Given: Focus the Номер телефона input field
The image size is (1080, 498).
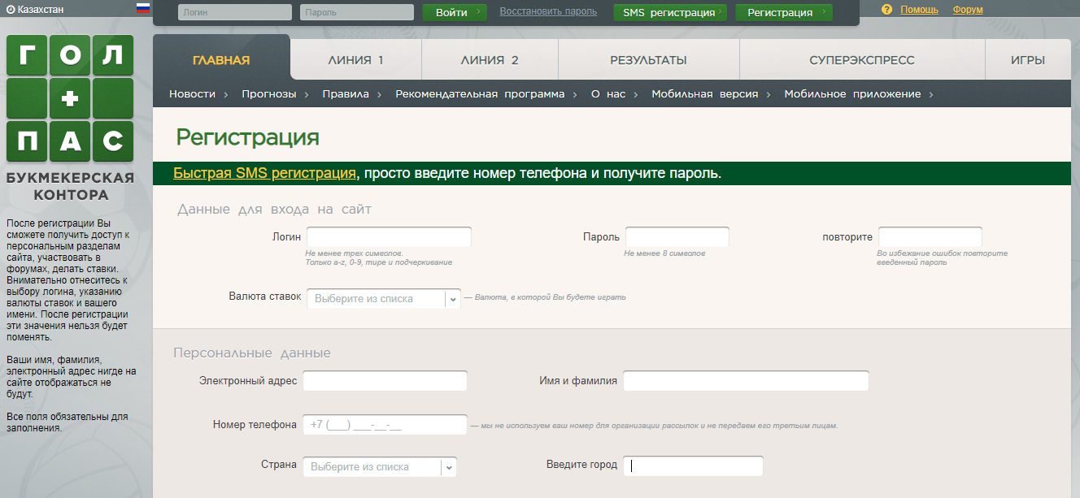Looking at the screenshot, I should 385,425.
